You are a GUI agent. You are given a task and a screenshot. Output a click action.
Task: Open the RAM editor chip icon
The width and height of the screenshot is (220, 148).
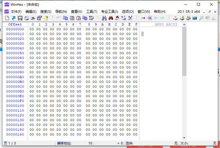pos(195,18)
